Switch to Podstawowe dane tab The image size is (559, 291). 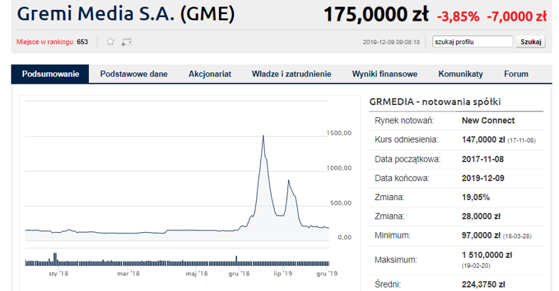coord(134,74)
